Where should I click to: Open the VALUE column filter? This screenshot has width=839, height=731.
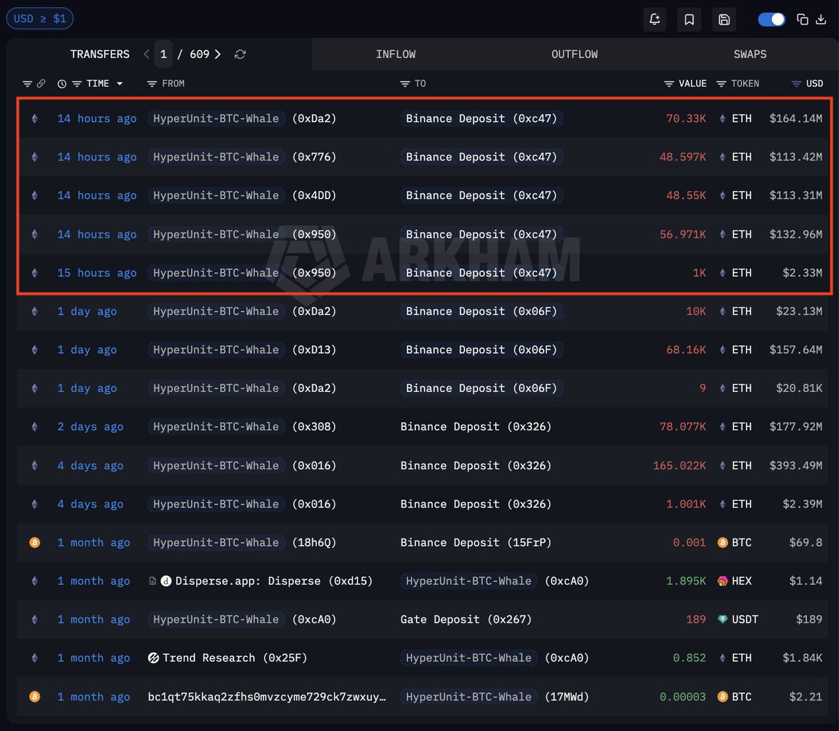tap(669, 84)
